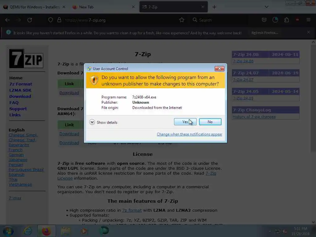
Task: Open LZMA SDK sidebar link
Action: coord(20,90)
